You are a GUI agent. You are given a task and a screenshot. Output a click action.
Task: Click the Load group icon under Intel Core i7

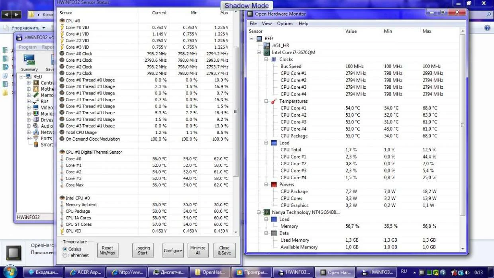(x=274, y=143)
